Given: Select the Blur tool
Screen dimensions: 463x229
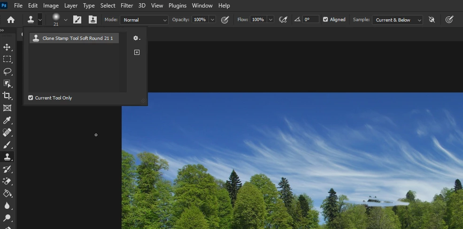Looking at the screenshot, I should (7, 206).
